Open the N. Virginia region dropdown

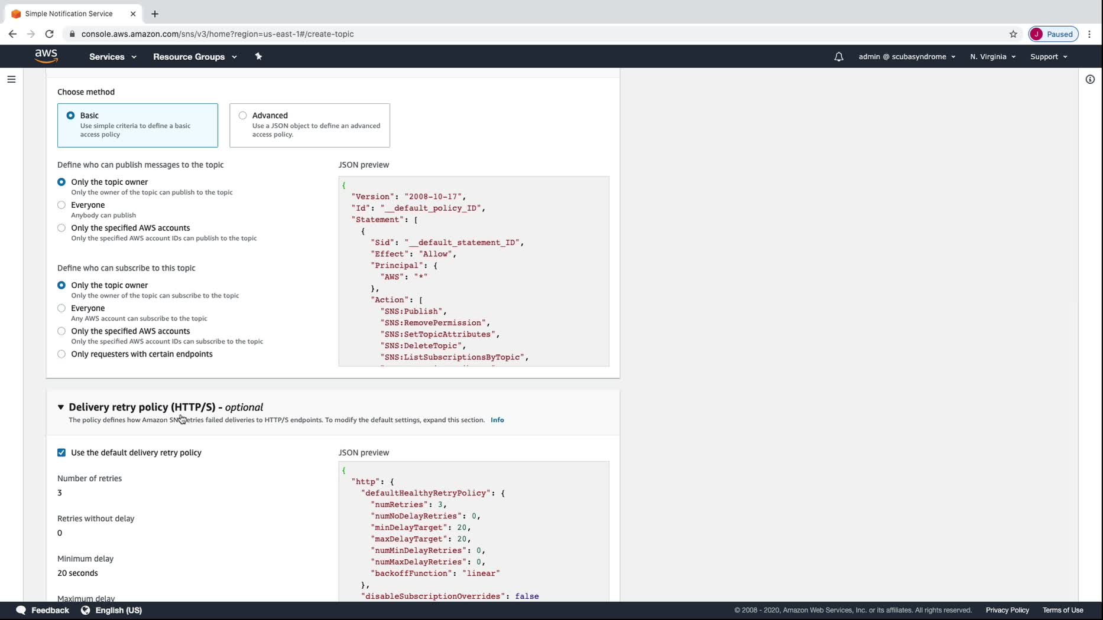tap(992, 57)
